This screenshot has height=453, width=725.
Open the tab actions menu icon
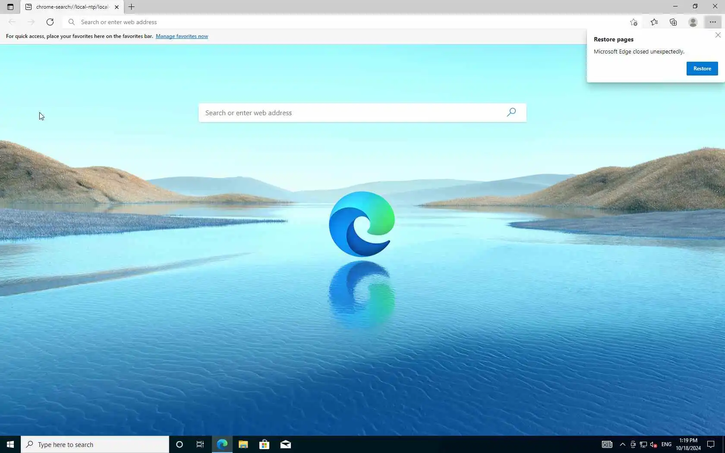tap(10, 7)
